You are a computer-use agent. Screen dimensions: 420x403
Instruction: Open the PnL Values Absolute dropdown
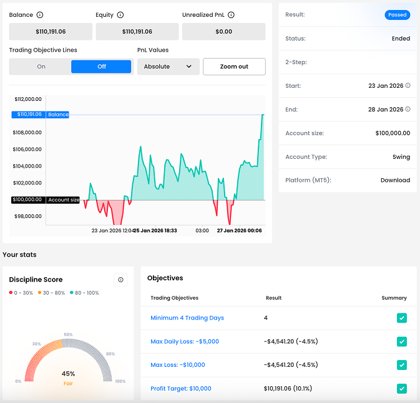click(168, 67)
